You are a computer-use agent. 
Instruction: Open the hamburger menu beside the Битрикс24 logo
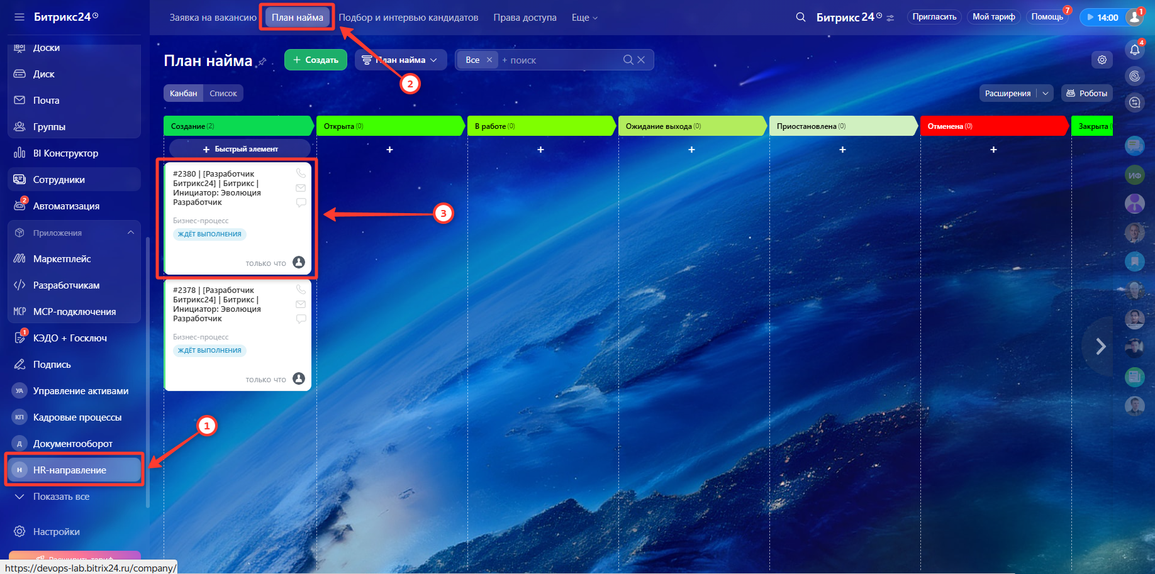[x=20, y=17]
